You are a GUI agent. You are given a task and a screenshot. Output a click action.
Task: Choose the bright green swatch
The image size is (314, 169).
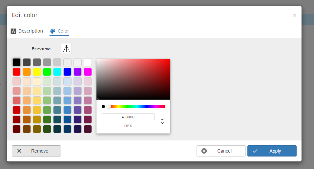47,72
